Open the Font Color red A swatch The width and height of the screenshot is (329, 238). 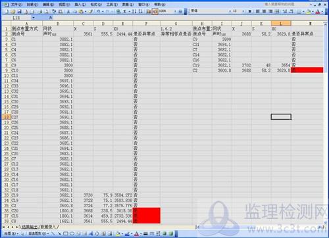point(318,11)
